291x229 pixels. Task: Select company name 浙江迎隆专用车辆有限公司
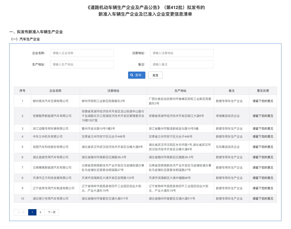pyautogui.click(x=50, y=129)
